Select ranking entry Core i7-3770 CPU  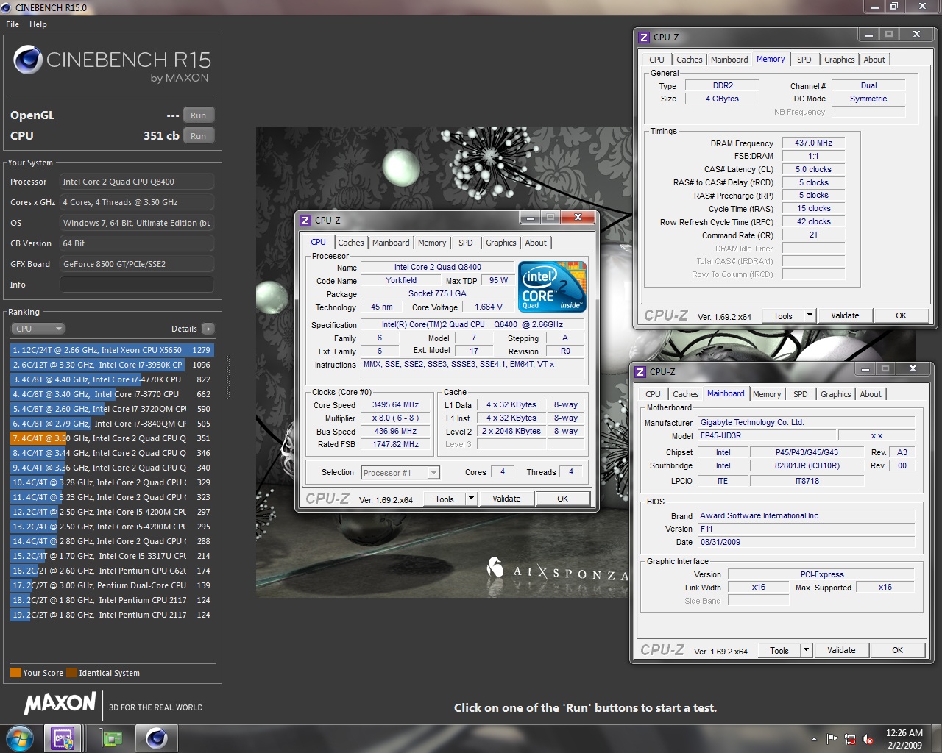(x=112, y=394)
